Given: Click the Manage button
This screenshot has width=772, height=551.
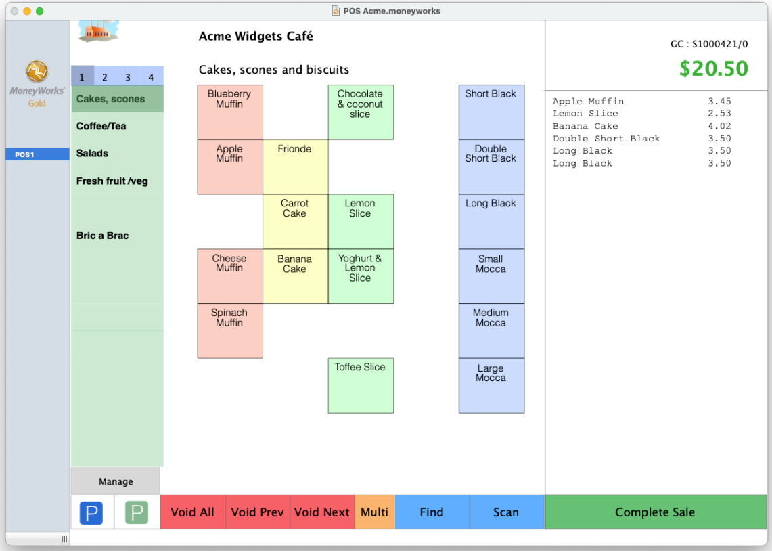Looking at the screenshot, I should tap(116, 481).
